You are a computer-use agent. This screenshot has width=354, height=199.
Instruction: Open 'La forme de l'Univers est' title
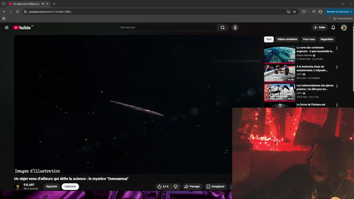point(311,105)
